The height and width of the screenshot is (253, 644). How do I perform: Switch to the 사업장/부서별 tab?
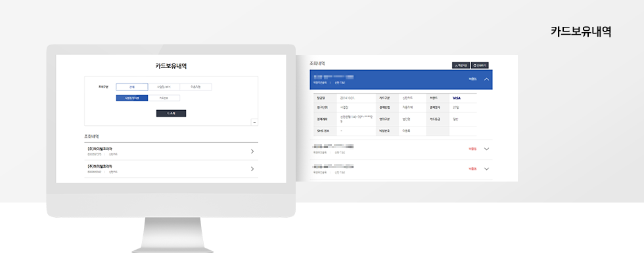(x=131, y=98)
